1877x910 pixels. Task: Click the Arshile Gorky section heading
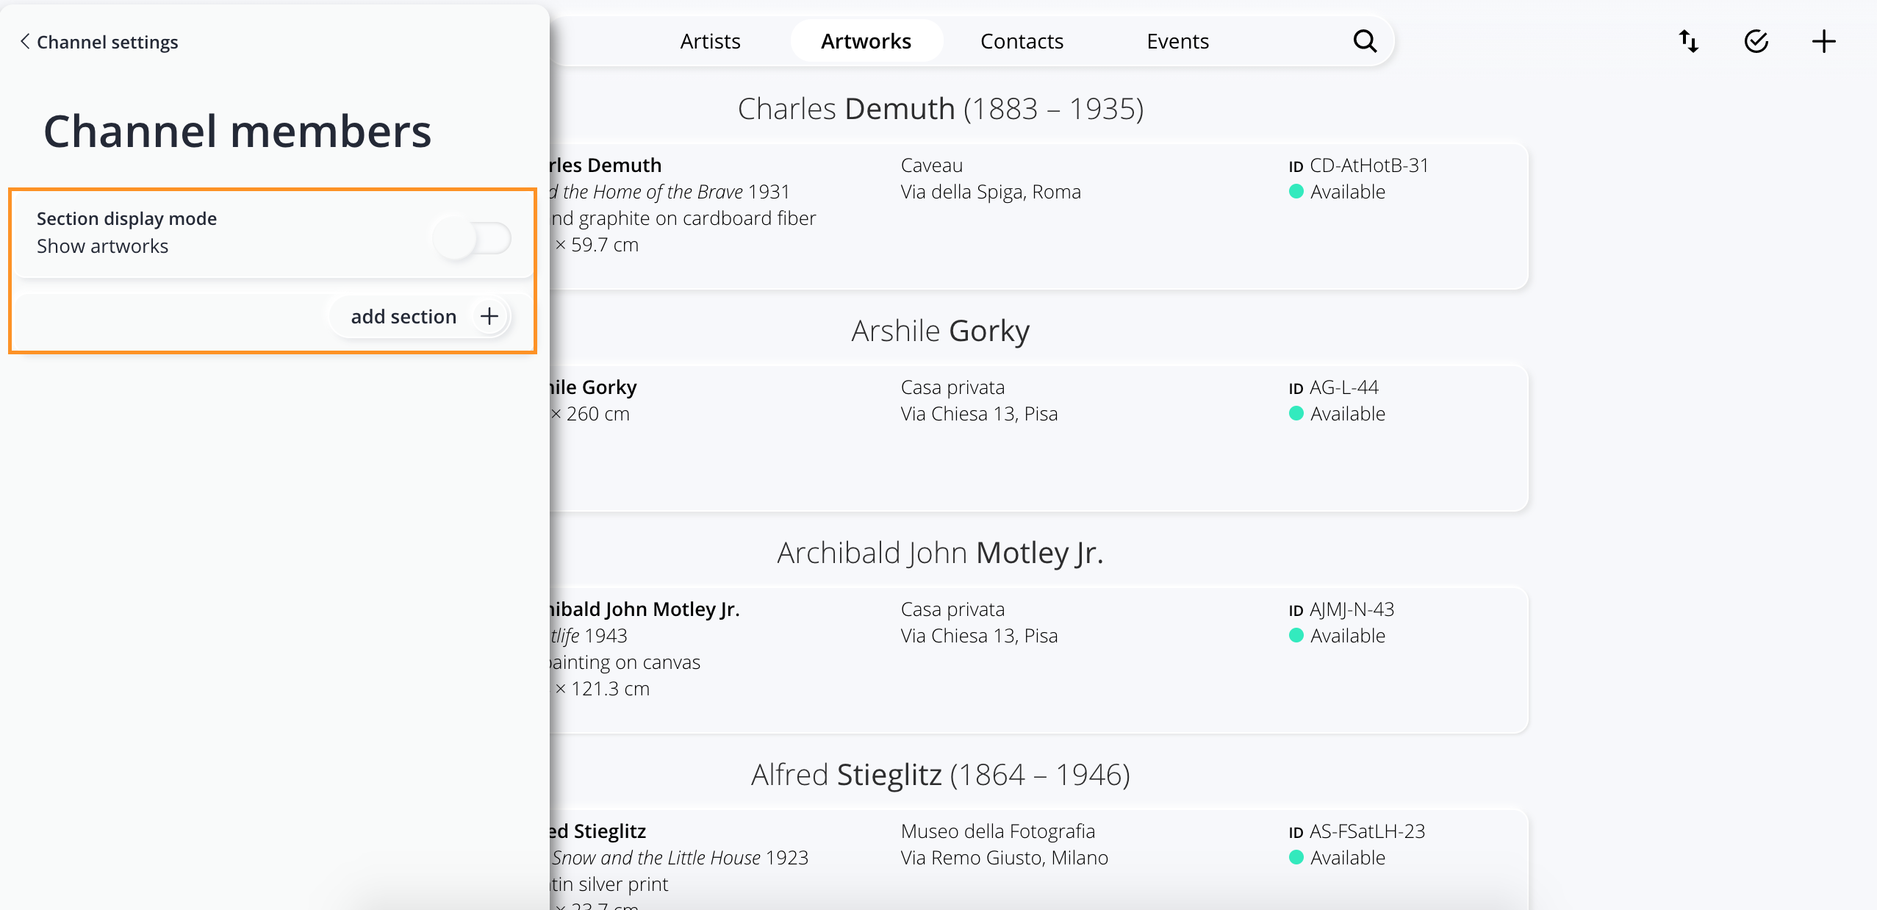tap(941, 331)
